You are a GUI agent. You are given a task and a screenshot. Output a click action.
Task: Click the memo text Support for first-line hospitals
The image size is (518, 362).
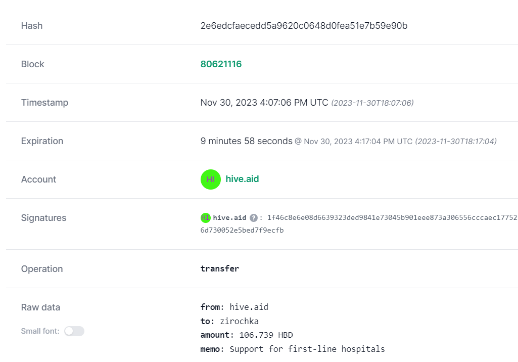pos(307,349)
